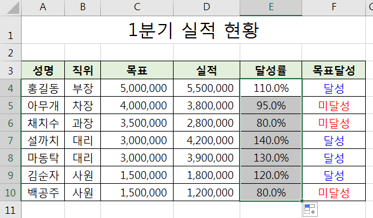
Task: Select the cell containing 백공주
Action: 43,192
